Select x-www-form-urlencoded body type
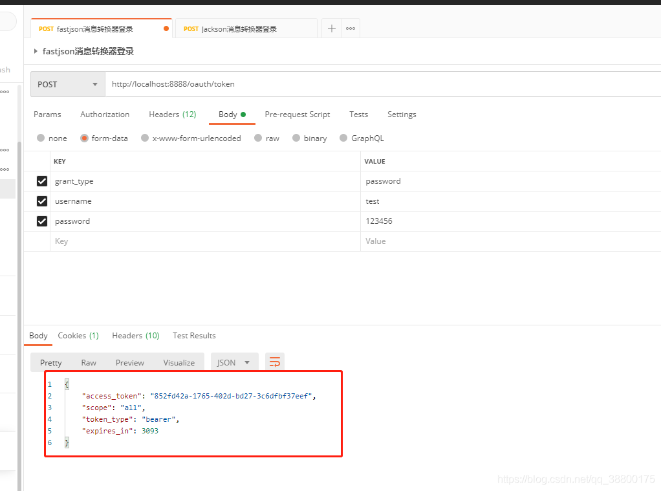 pos(145,138)
